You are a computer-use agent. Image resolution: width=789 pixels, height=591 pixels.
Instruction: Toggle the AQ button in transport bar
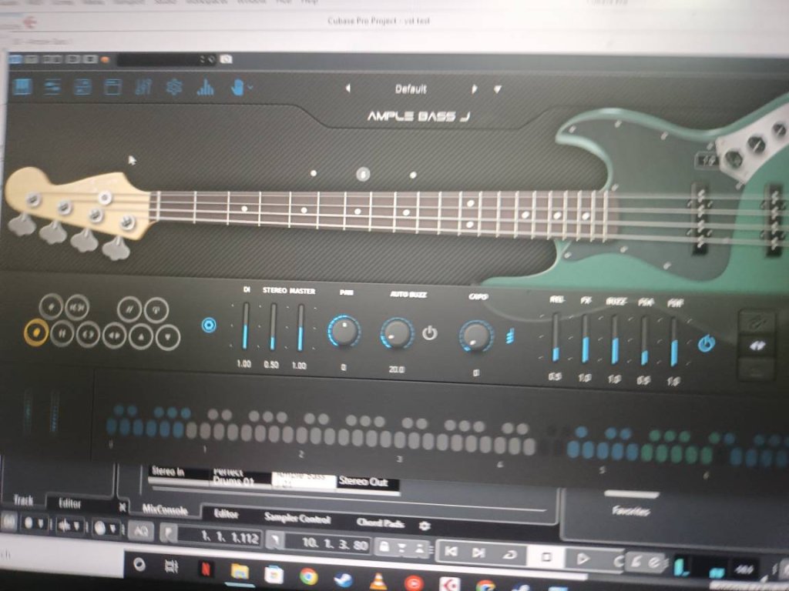click(x=141, y=531)
